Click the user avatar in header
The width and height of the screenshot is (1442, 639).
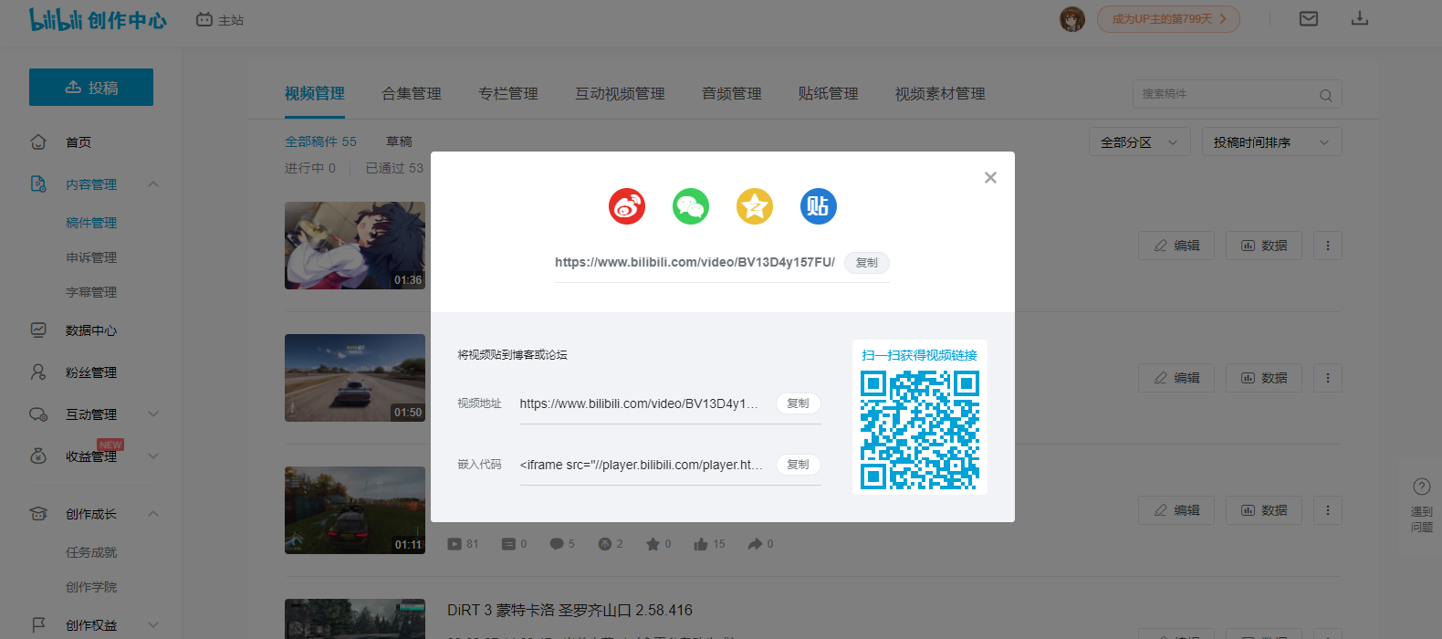point(1072,19)
